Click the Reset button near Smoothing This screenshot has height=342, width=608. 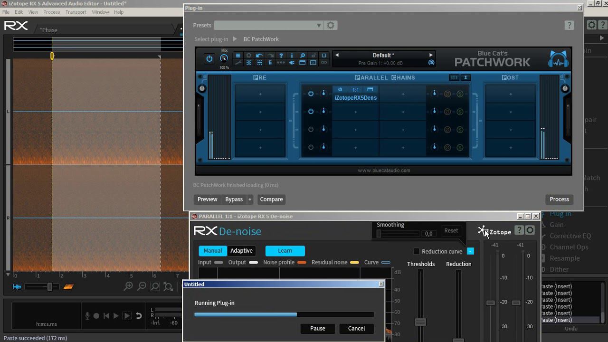point(451,230)
